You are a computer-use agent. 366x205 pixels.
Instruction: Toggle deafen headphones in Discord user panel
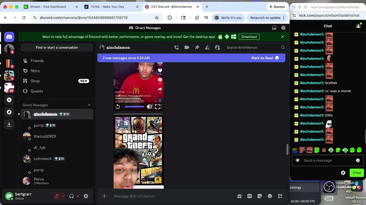pyautogui.click(x=71, y=196)
